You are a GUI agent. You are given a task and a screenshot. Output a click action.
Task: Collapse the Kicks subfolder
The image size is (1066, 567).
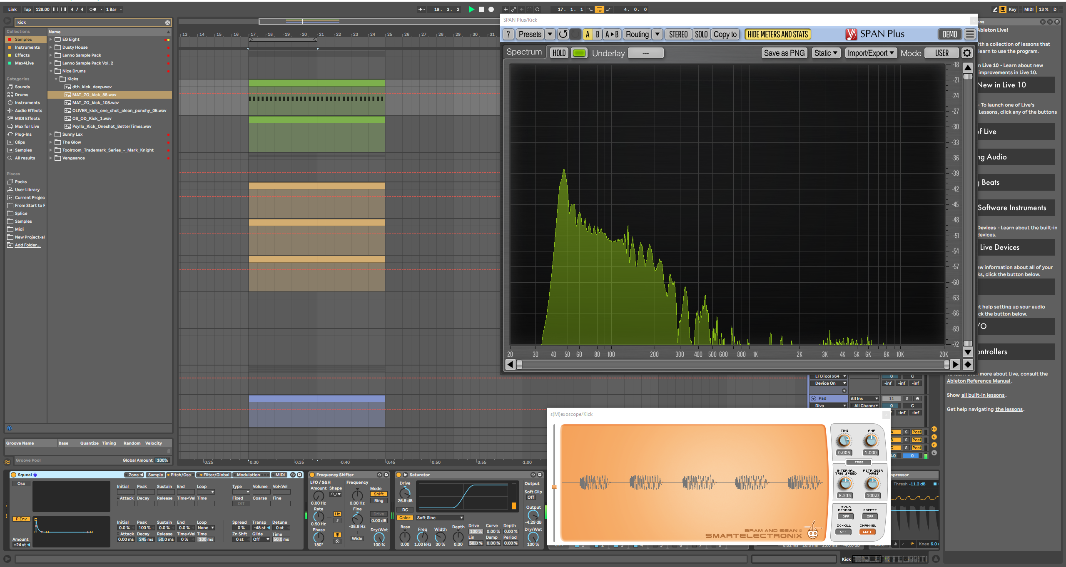[x=56, y=79]
